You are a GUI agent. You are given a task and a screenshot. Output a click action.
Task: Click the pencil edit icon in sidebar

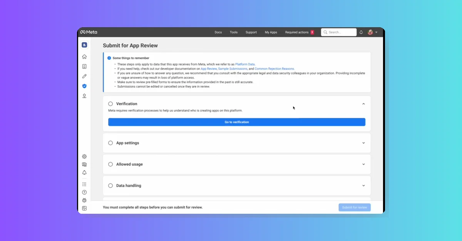[x=84, y=76]
